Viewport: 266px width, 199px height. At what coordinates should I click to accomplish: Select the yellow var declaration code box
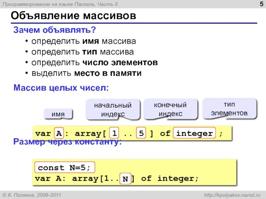[133, 133]
